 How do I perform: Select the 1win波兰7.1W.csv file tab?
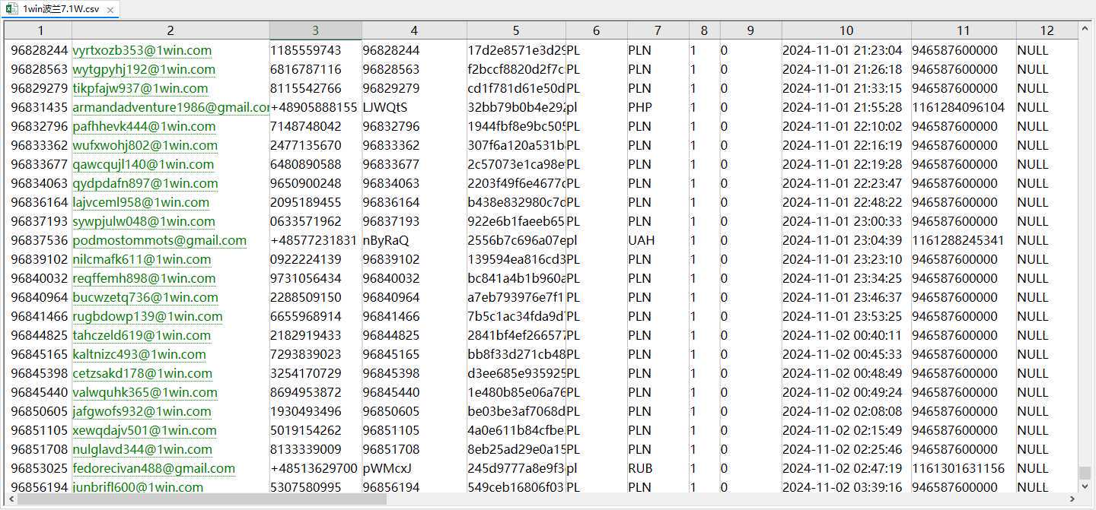60,9
